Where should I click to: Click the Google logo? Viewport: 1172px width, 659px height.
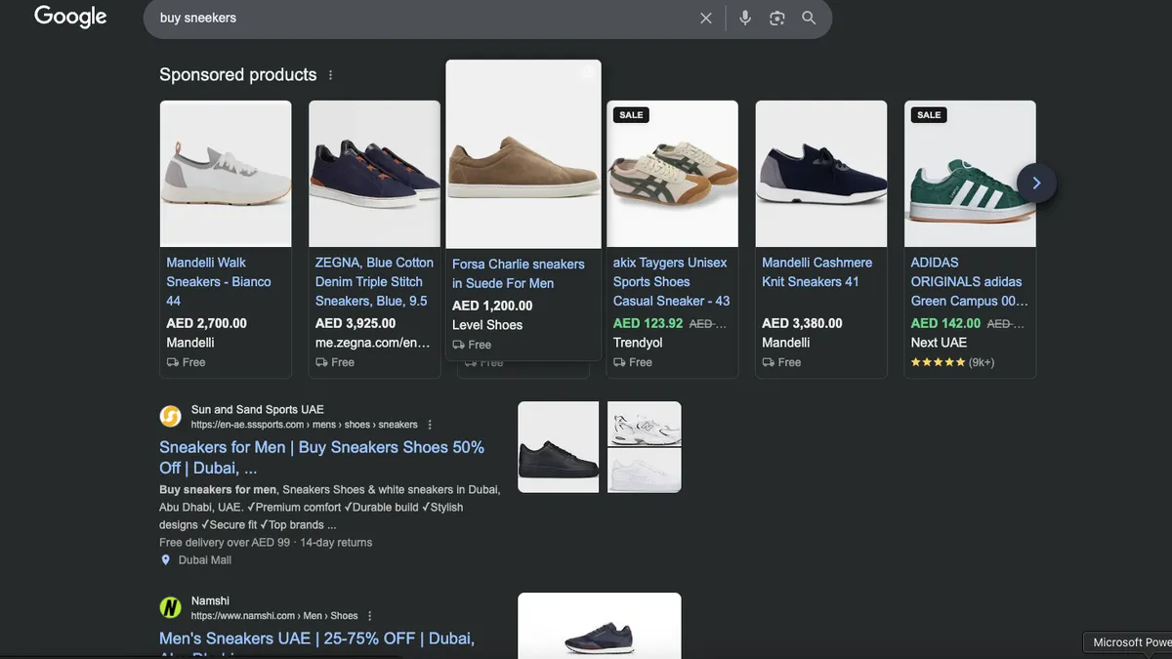click(69, 16)
